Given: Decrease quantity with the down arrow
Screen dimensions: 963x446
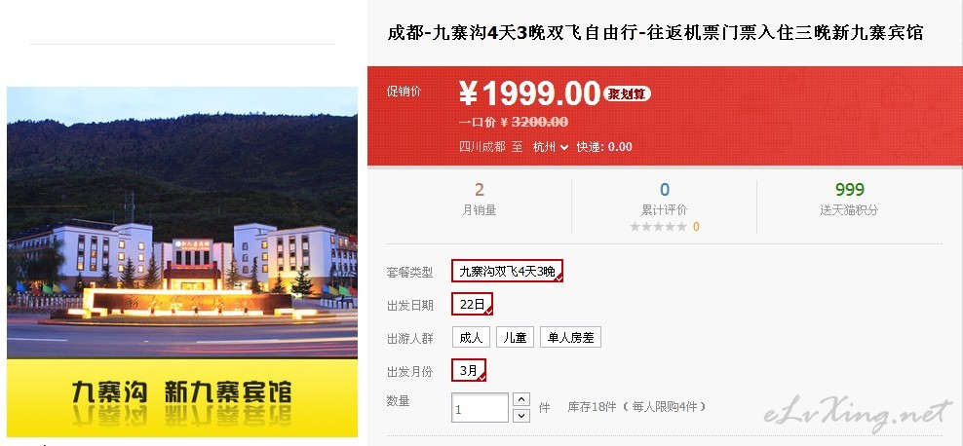Looking at the screenshot, I should [520, 416].
